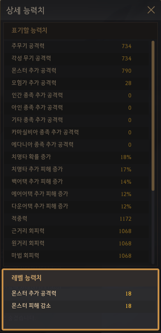Viewport: 161px width, 333px height.
Task: Close the 상세 능력치 window
Action: (x=151, y=10)
